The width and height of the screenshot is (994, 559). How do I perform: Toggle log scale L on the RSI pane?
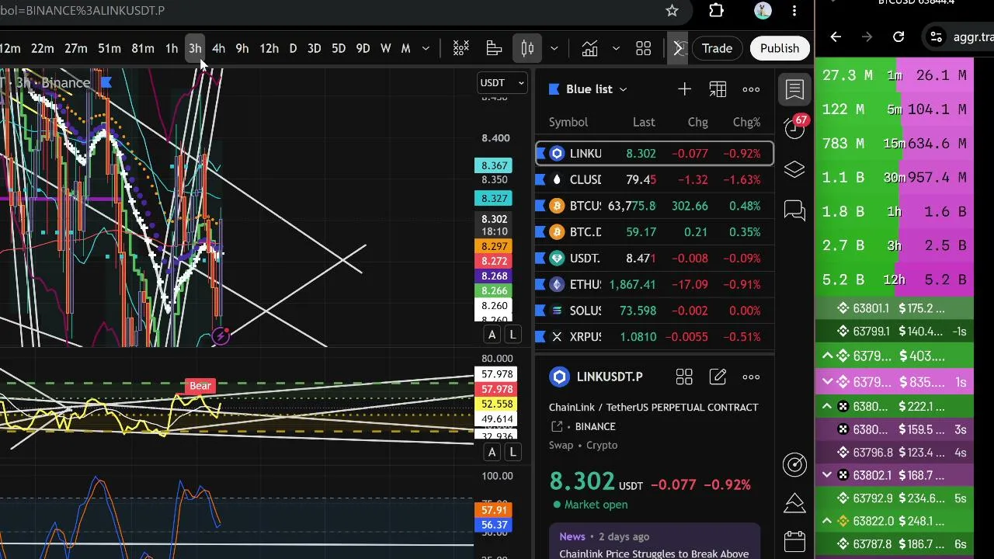[x=513, y=452]
